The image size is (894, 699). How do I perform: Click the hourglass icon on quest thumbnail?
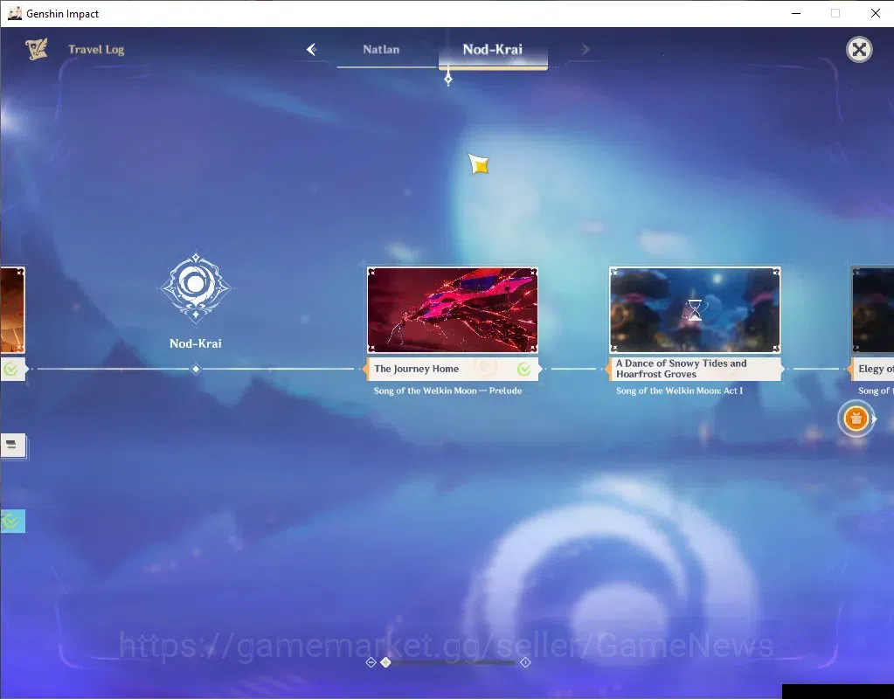(695, 310)
